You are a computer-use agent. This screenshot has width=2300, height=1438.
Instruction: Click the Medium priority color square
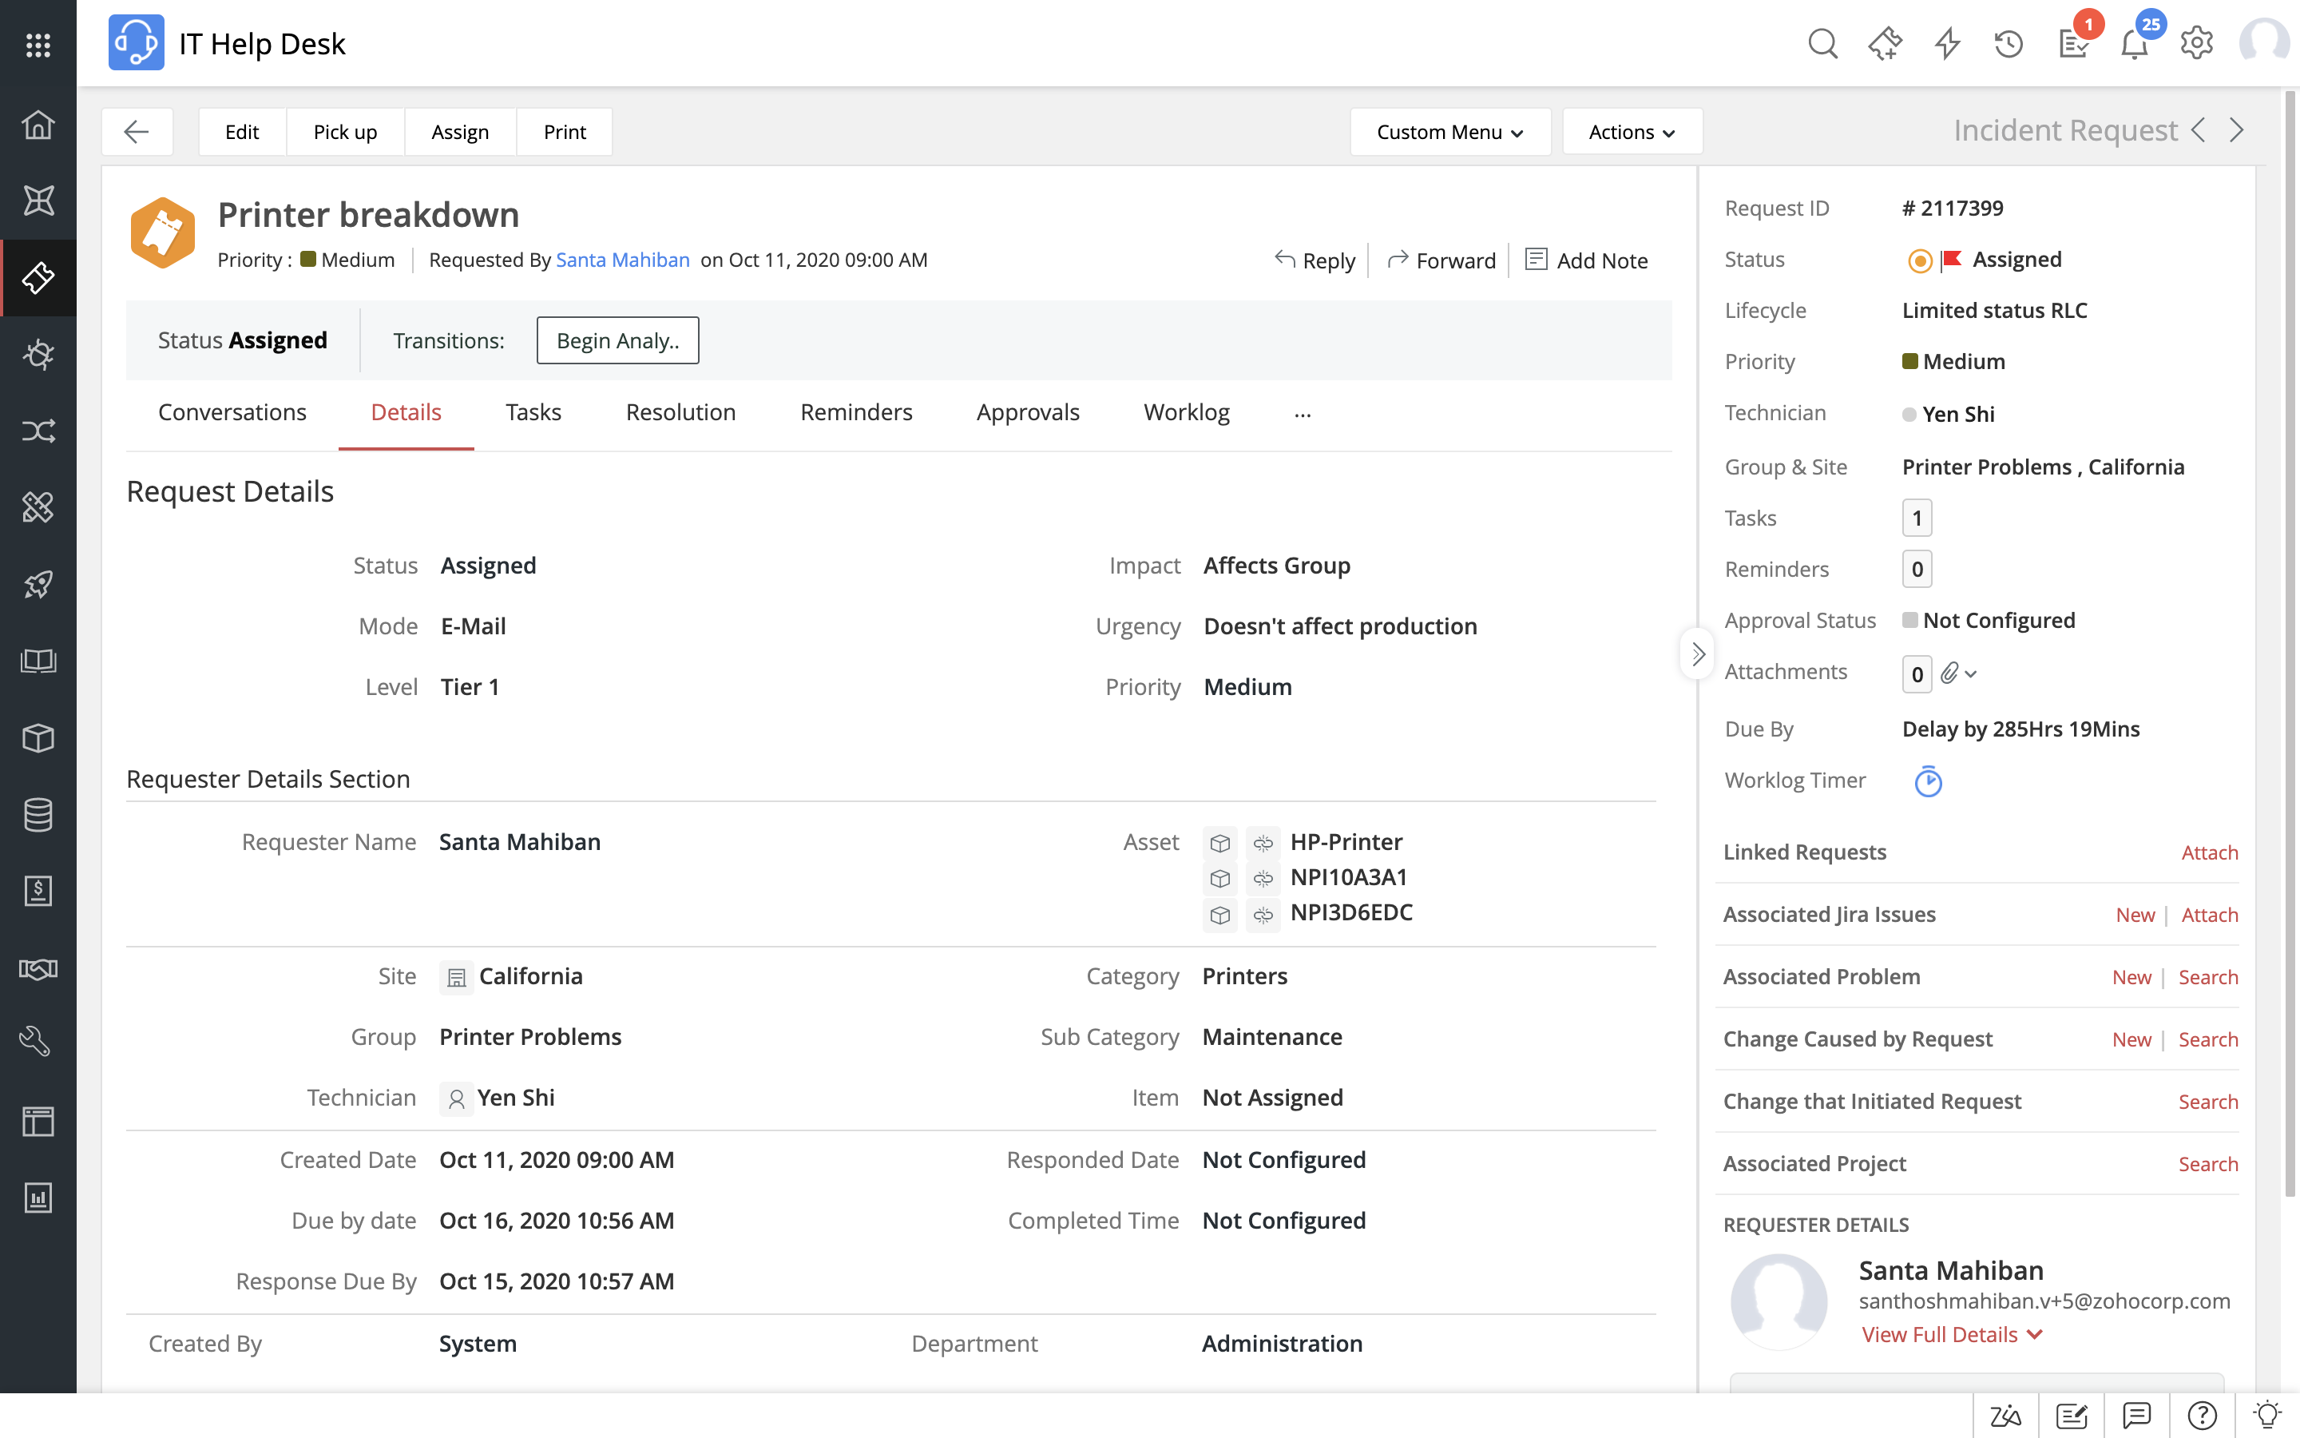pos(309,259)
